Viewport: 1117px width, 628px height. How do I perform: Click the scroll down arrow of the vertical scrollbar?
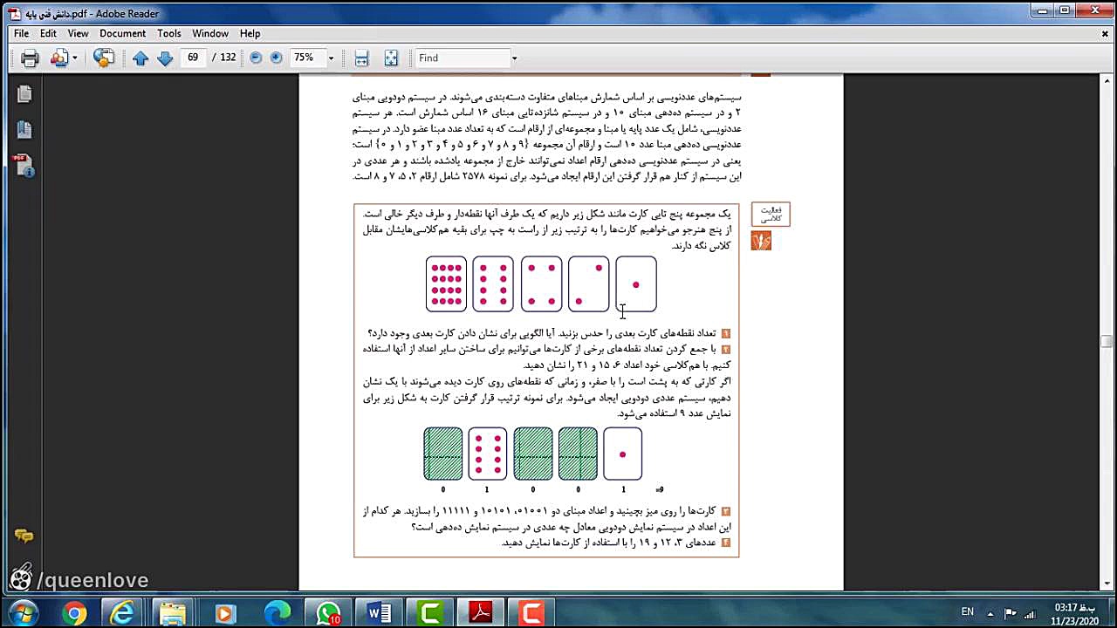pos(1107,585)
